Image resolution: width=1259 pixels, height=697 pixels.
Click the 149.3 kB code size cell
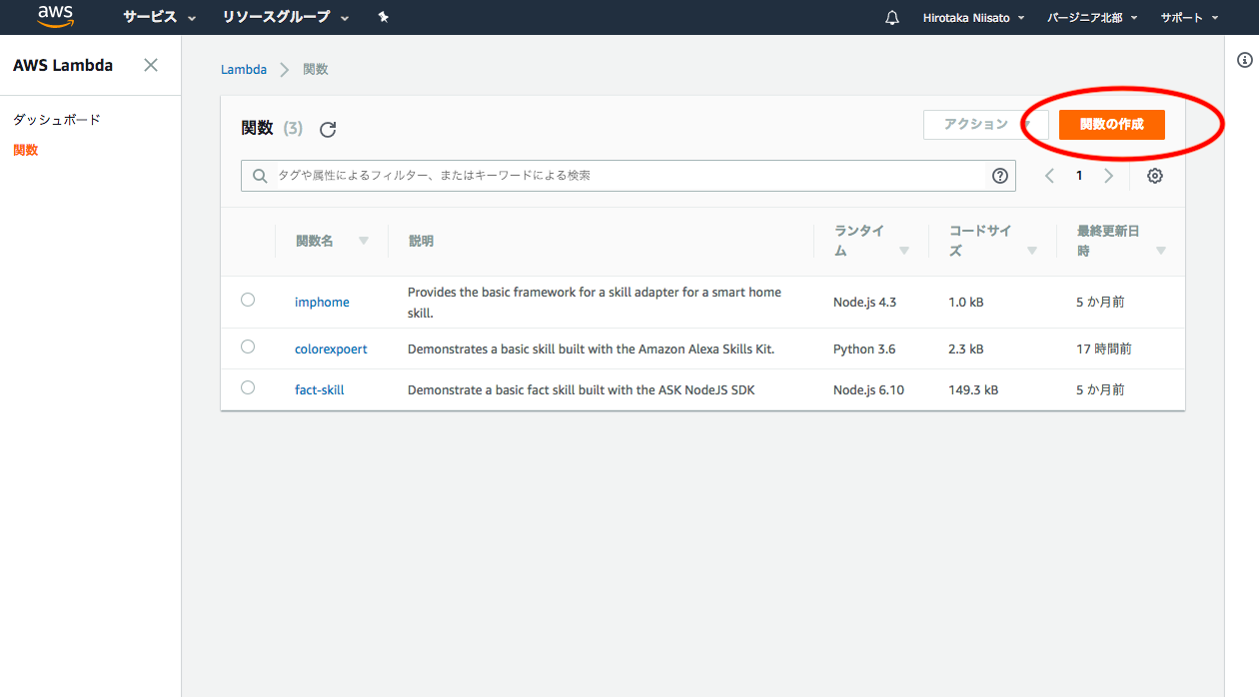click(973, 389)
